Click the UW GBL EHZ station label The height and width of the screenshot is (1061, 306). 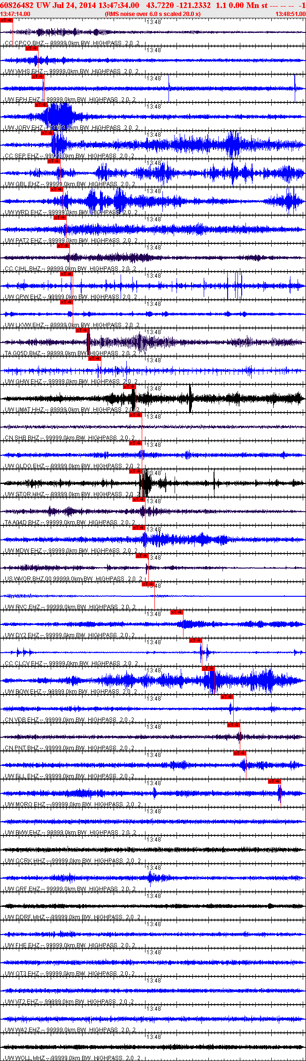[70, 184]
